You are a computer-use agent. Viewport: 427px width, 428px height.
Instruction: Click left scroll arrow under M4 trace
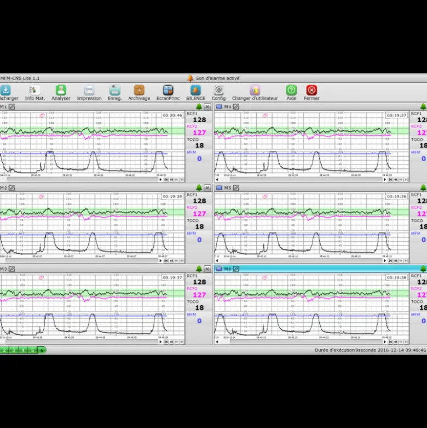[x=217, y=180]
